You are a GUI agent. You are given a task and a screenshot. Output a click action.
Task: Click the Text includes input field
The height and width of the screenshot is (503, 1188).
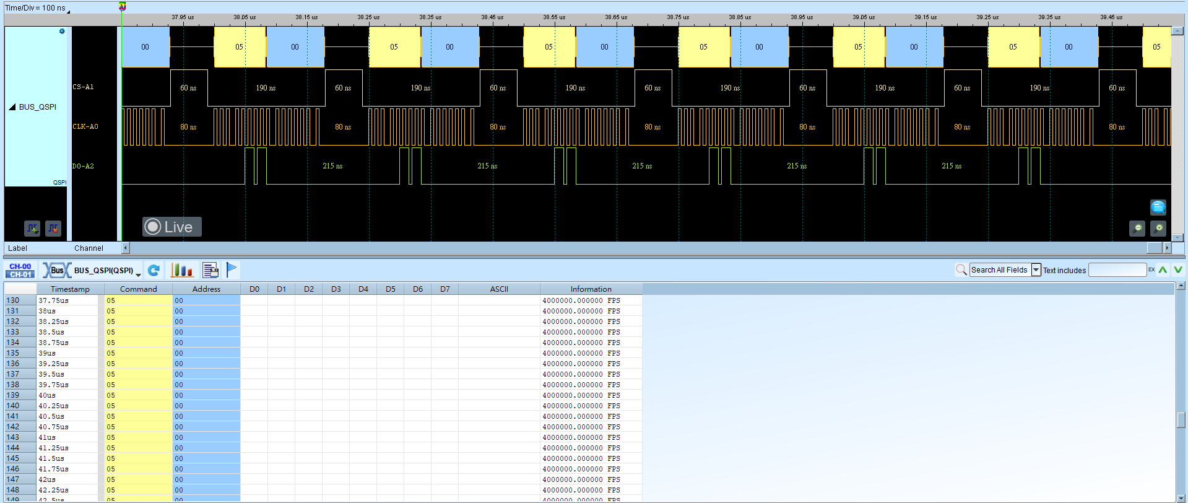pos(1117,269)
